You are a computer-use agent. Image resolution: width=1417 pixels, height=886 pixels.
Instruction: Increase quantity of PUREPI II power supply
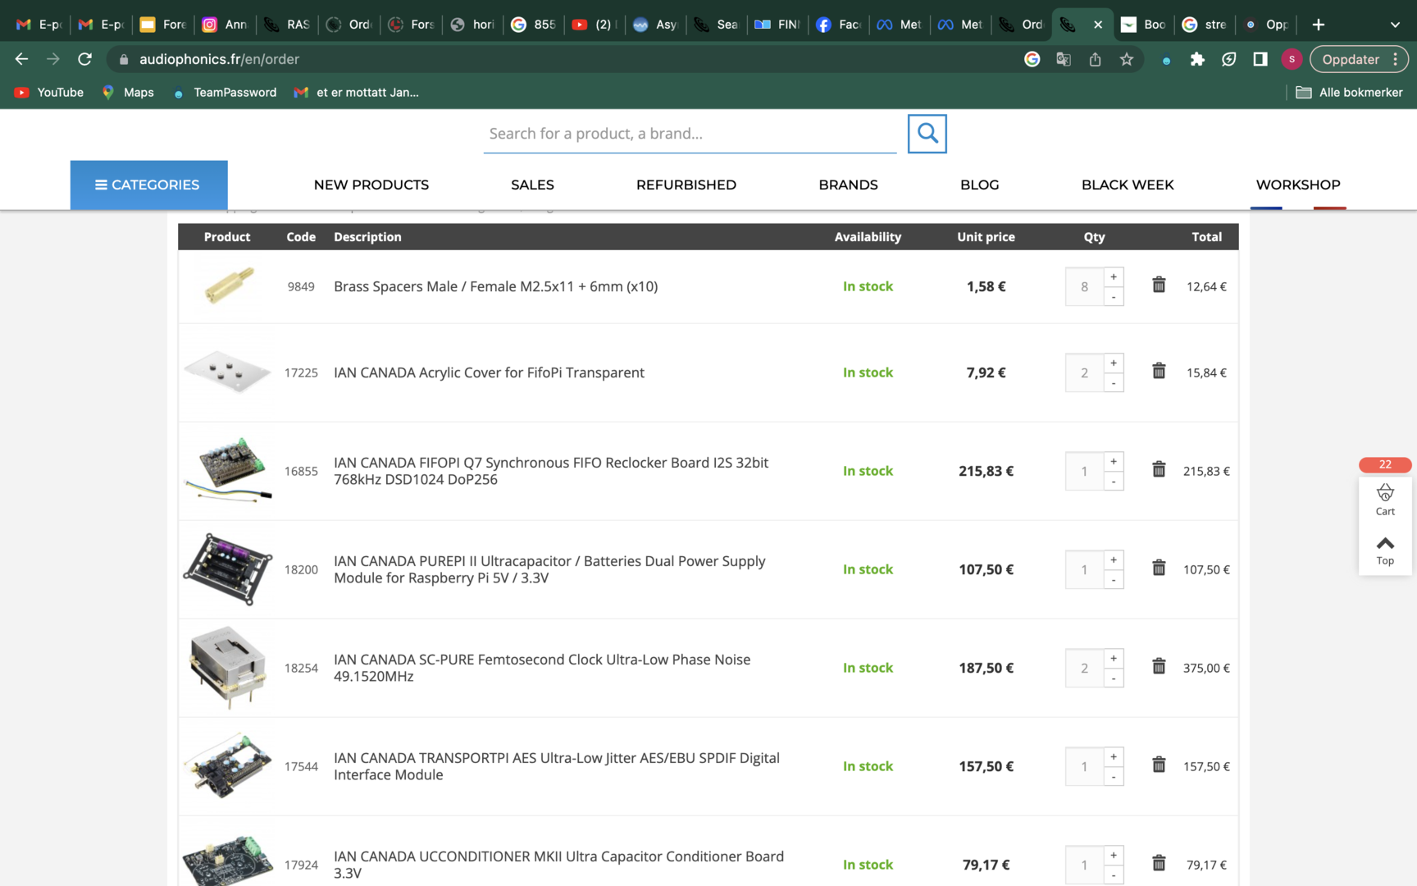(x=1114, y=560)
